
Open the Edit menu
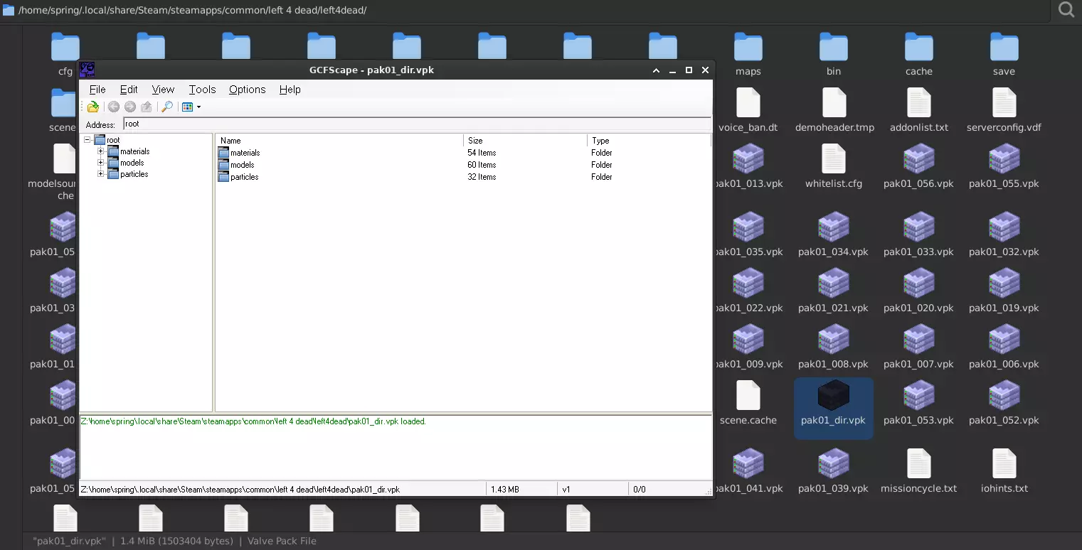pyautogui.click(x=129, y=90)
